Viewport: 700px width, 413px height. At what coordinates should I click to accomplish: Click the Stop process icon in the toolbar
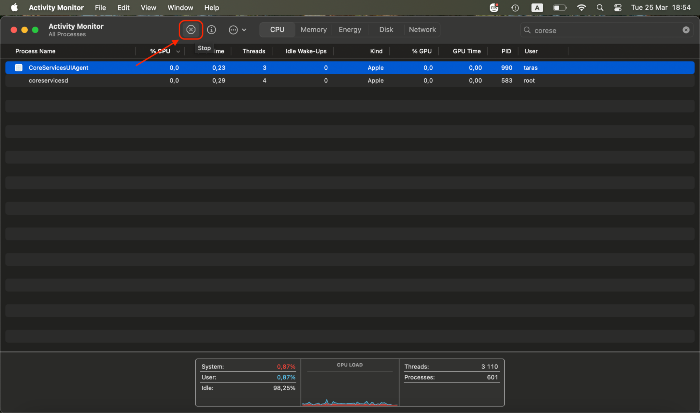(x=191, y=30)
